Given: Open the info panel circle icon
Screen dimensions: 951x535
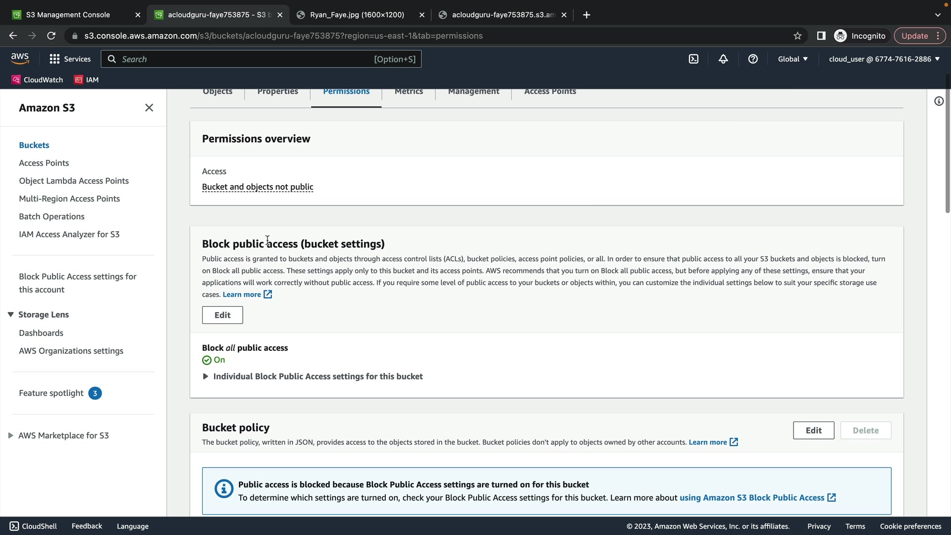Looking at the screenshot, I should 939,102.
